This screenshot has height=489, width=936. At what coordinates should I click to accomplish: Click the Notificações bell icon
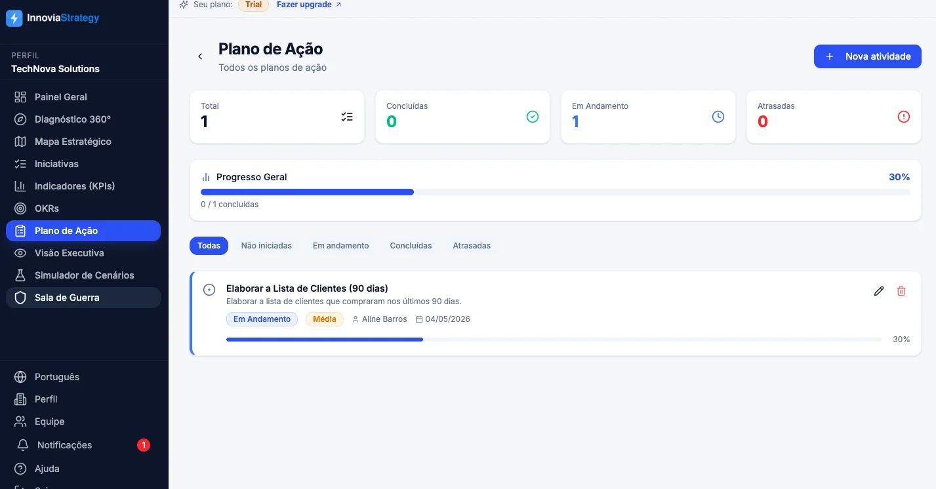click(x=23, y=445)
